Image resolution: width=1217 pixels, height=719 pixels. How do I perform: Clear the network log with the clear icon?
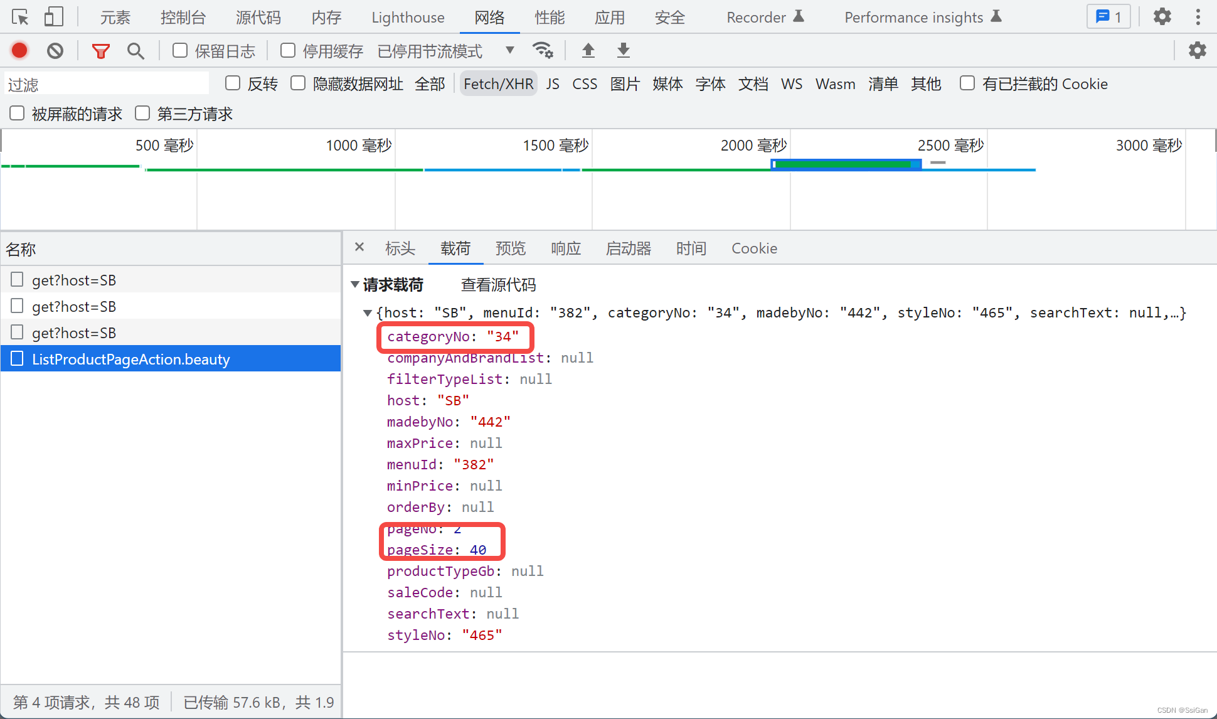pos(55,50)
